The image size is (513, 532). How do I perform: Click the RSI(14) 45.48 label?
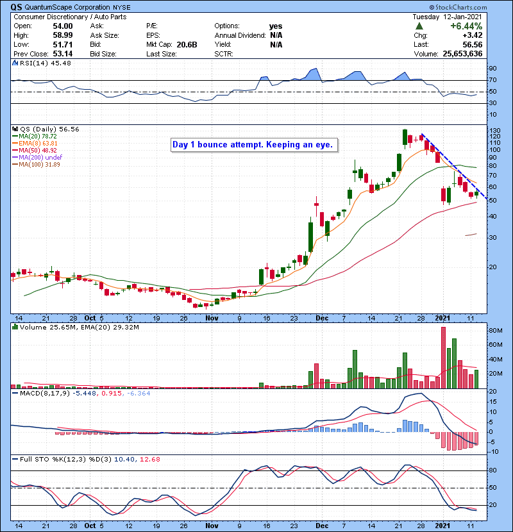point(46,63)
